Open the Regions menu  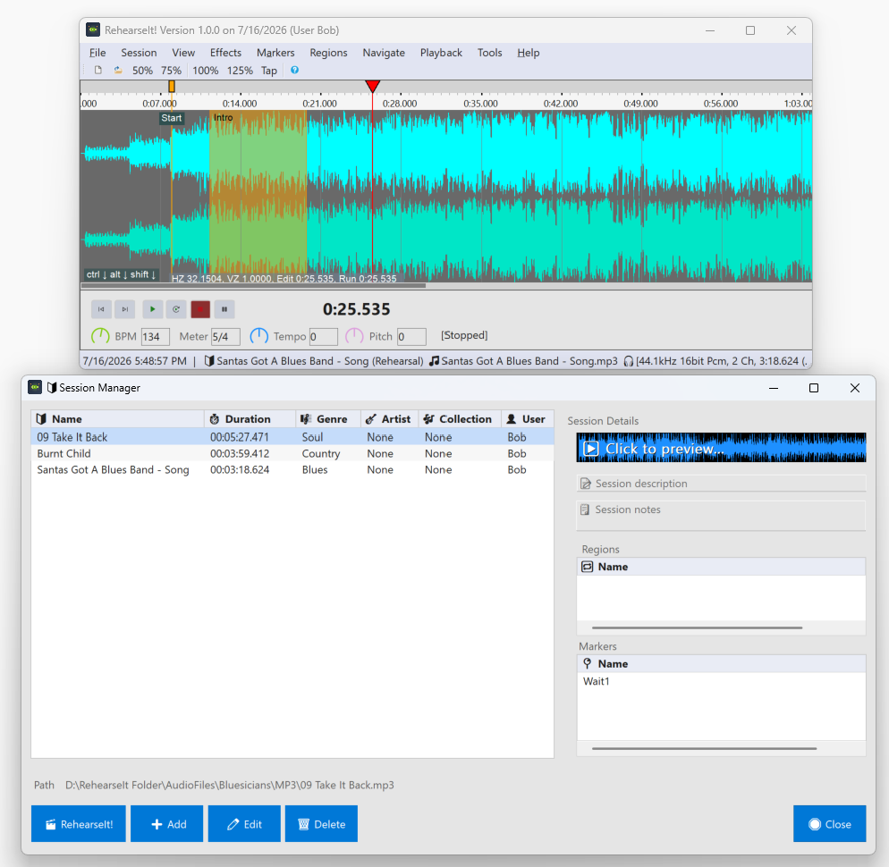328,53
